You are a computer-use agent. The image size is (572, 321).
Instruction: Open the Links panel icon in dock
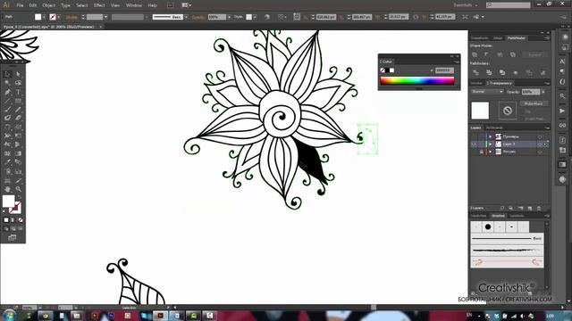[562, 125]
